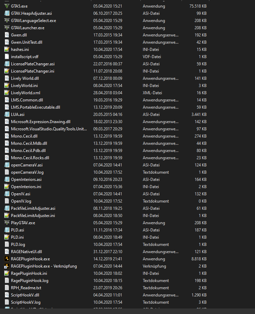Select the file name PLD.asi
255x314 pixels.
point(18,230)
